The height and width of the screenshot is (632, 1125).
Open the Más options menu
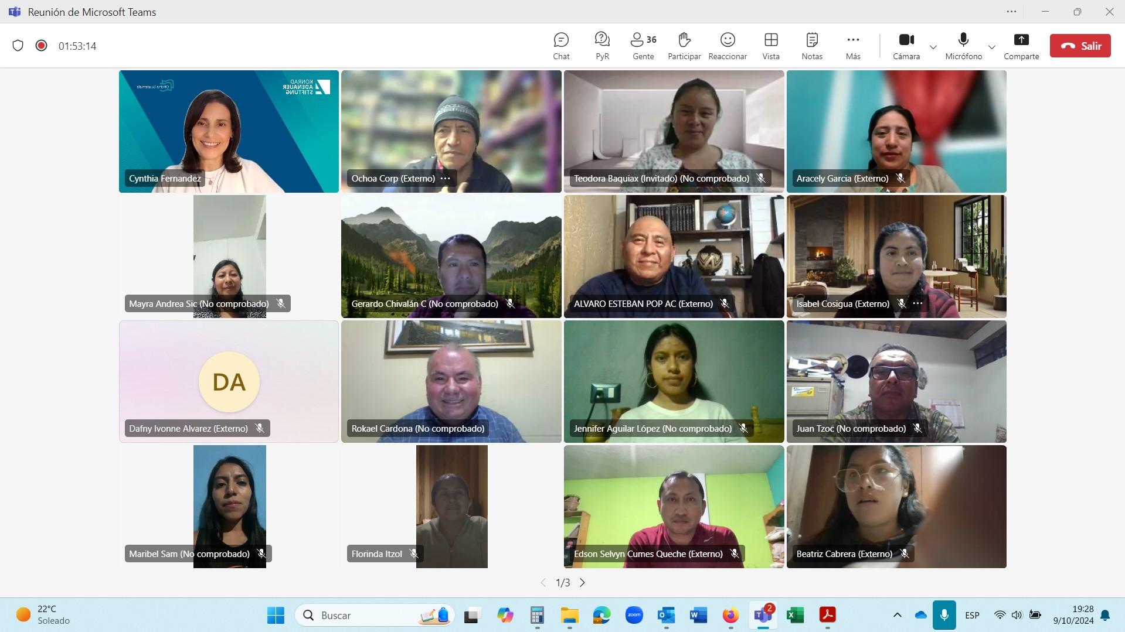point(853,46)
